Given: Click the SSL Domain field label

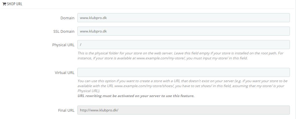Looking at the screenshot, I should [x=64, y=31].
